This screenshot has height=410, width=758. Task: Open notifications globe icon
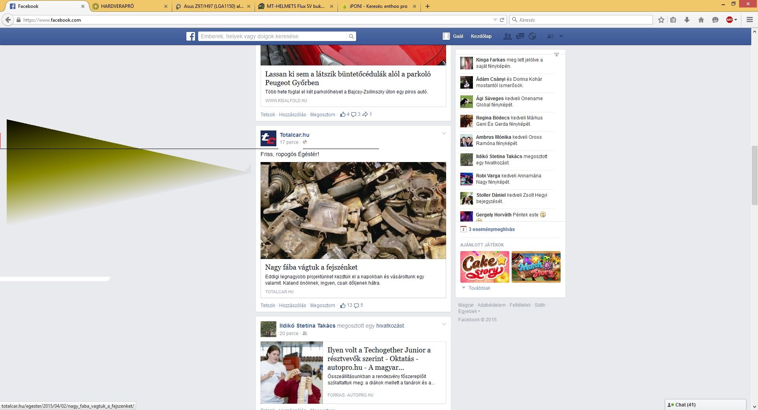pyautogui.click(x=533, y=36)
